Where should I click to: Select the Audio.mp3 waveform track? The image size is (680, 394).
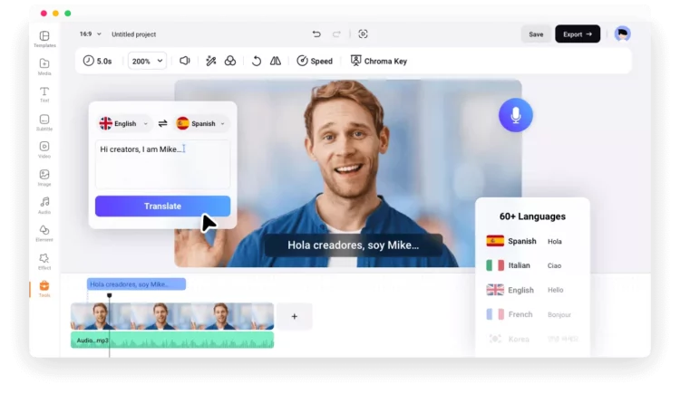172,341
